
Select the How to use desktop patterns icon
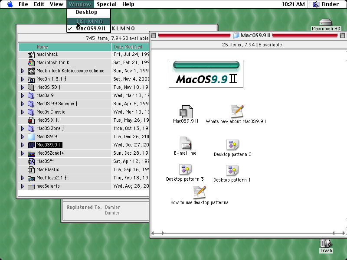(x=200, y=192)
